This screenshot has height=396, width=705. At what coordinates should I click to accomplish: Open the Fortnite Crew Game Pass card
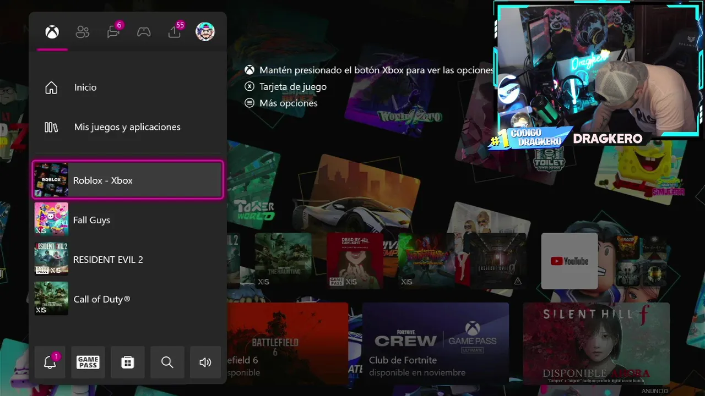pos(436,343)
